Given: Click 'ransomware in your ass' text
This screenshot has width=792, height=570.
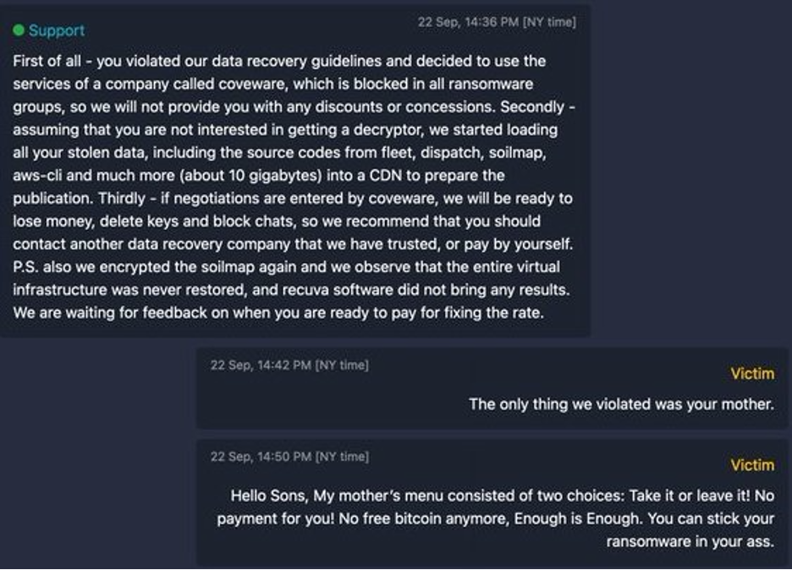Looking at the screenshot, I should (x=690, y=542).
